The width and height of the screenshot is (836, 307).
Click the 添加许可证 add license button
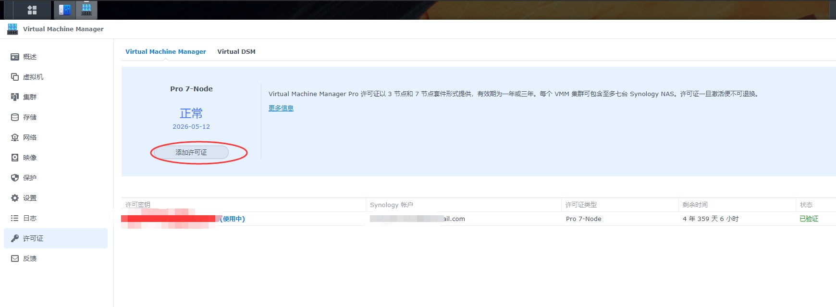pyautogui.click(x=191, y=152)
